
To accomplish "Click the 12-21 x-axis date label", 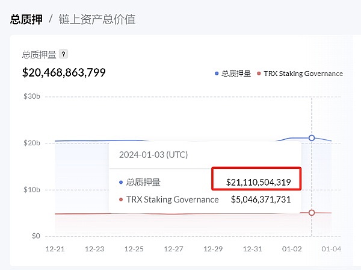I will click(55, 248).
